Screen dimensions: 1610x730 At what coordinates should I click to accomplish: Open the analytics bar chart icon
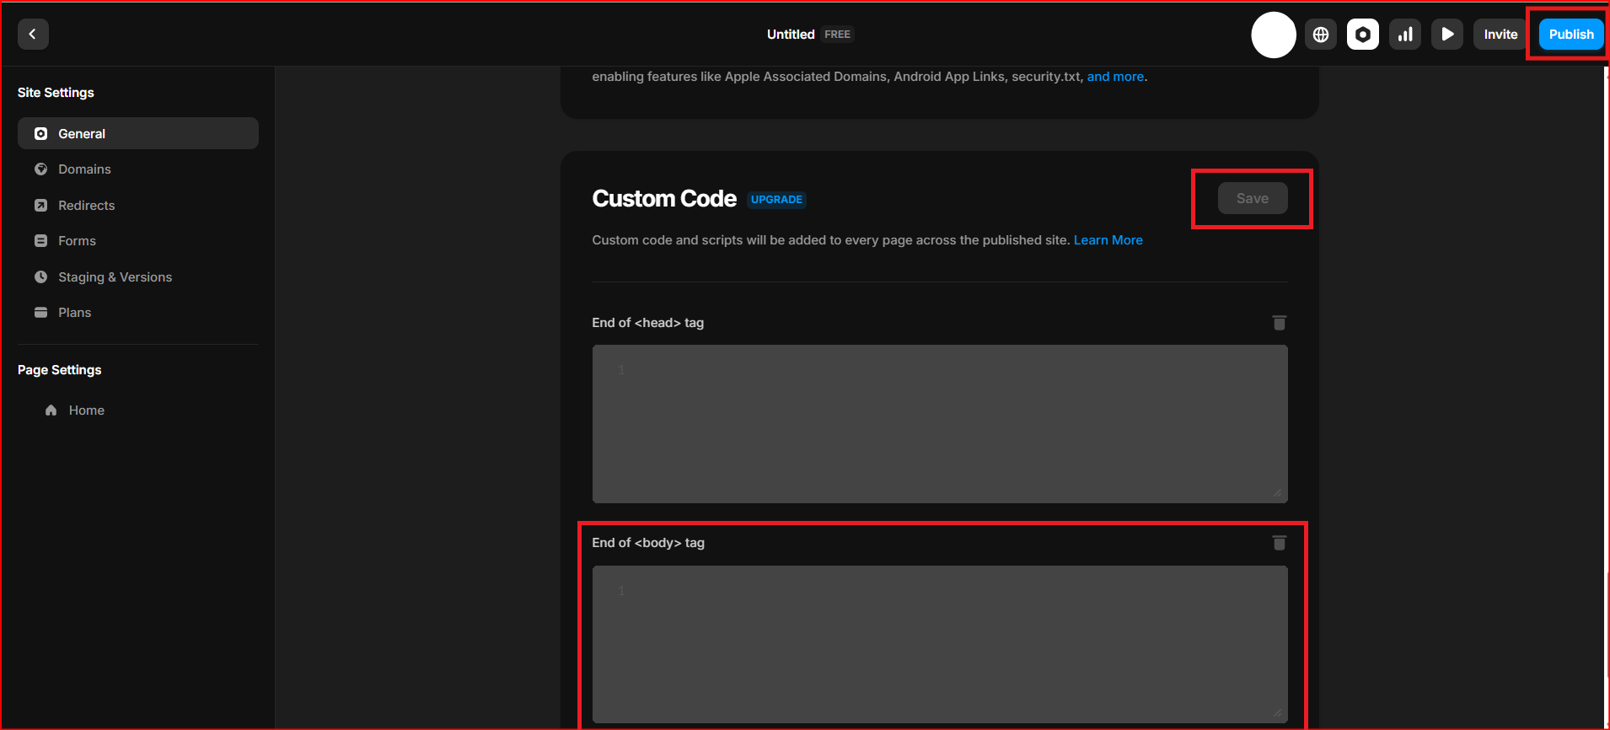point(1405,35)
